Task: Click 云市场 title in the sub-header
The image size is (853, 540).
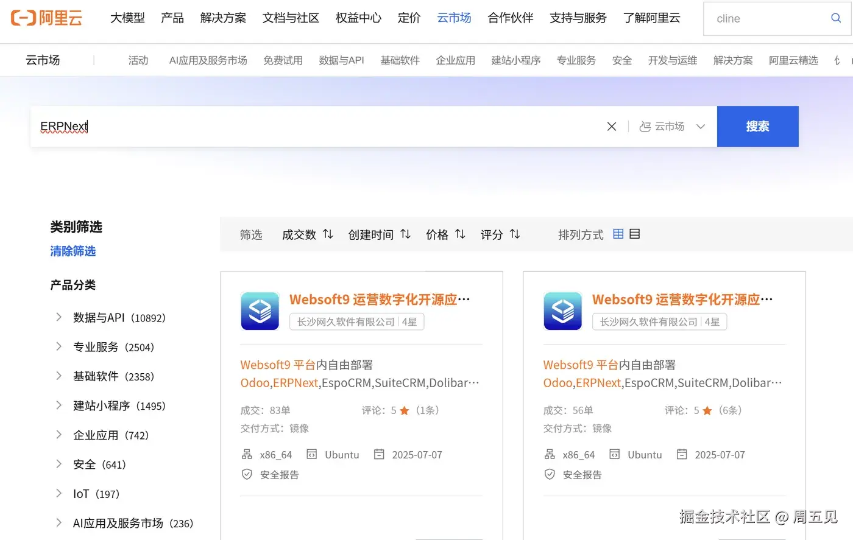Action: click(x=43, y=60)
